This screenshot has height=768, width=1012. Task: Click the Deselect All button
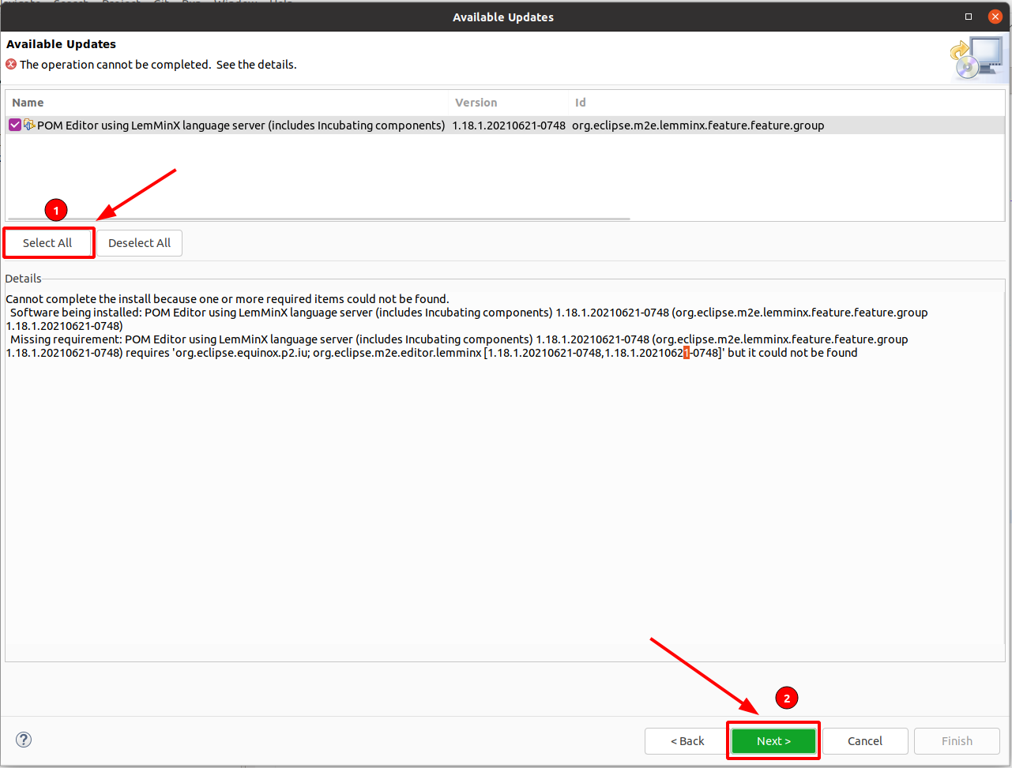coord(139,243)
